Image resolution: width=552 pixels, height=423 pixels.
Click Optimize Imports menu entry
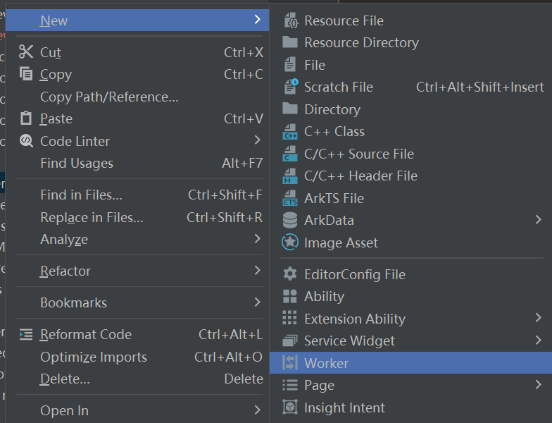click(94, 357)
